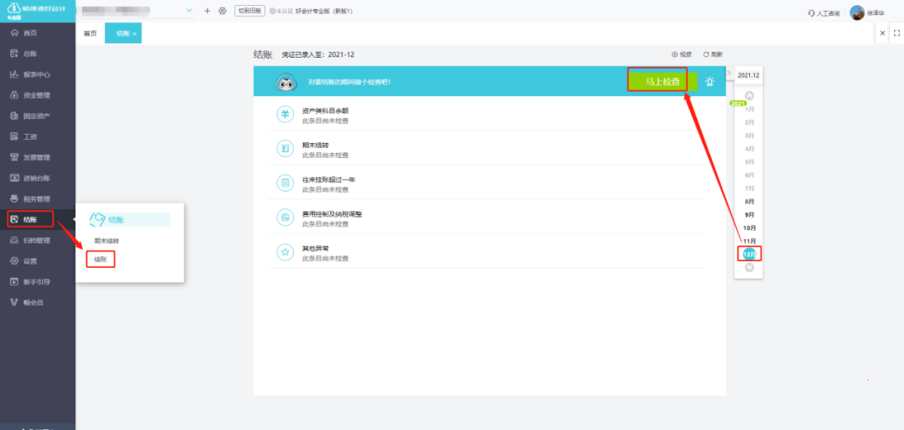Switch to the 结账 tab
This screenshot has width=904, height=430.
(122, 33)
